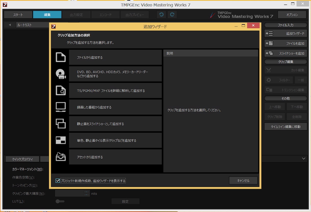Click the file icon beside ファイルから追加する
311x212 pixels.
61,57
